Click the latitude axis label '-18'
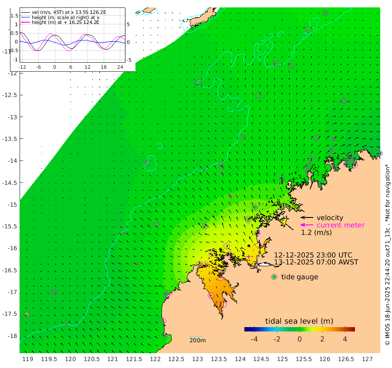The image size is (392, 368). coord(11,336)
